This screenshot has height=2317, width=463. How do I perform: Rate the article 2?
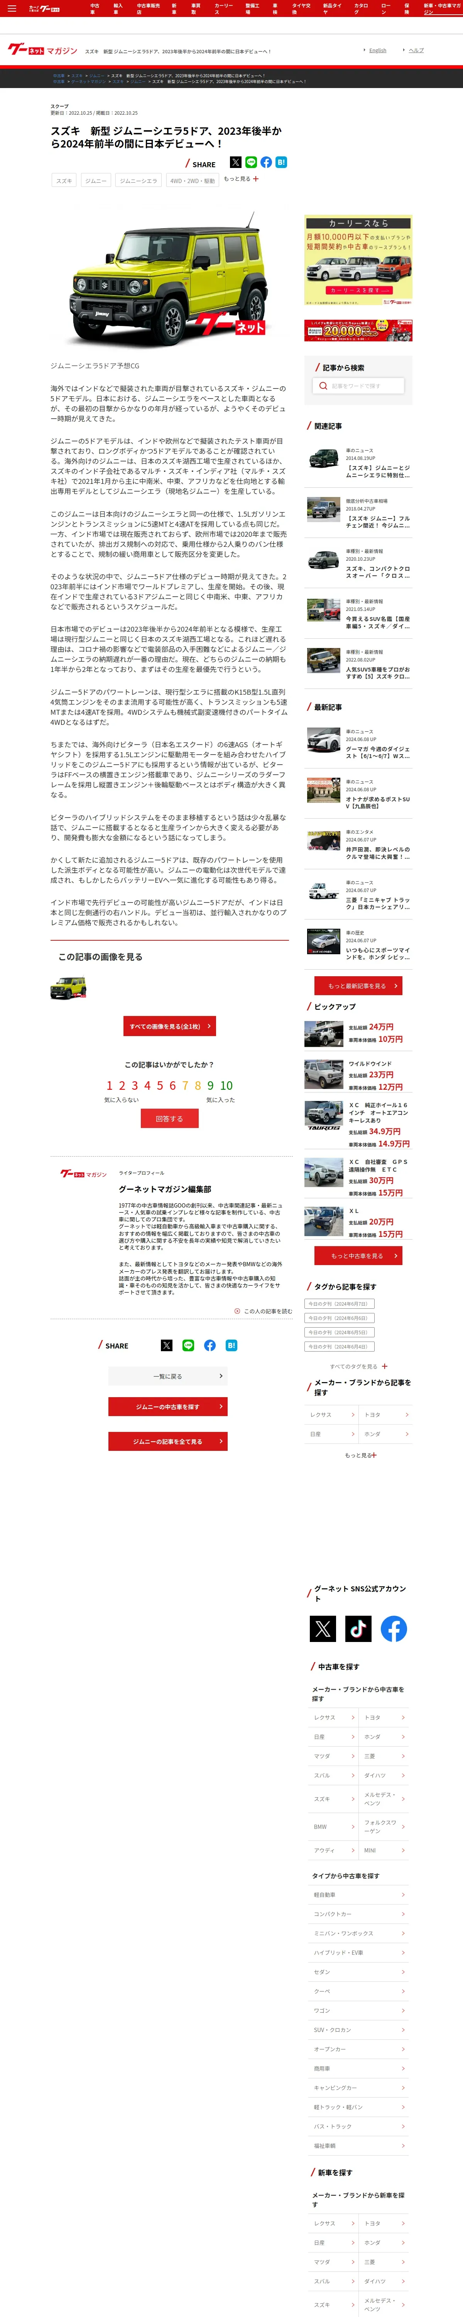[x=122, y=1086]
